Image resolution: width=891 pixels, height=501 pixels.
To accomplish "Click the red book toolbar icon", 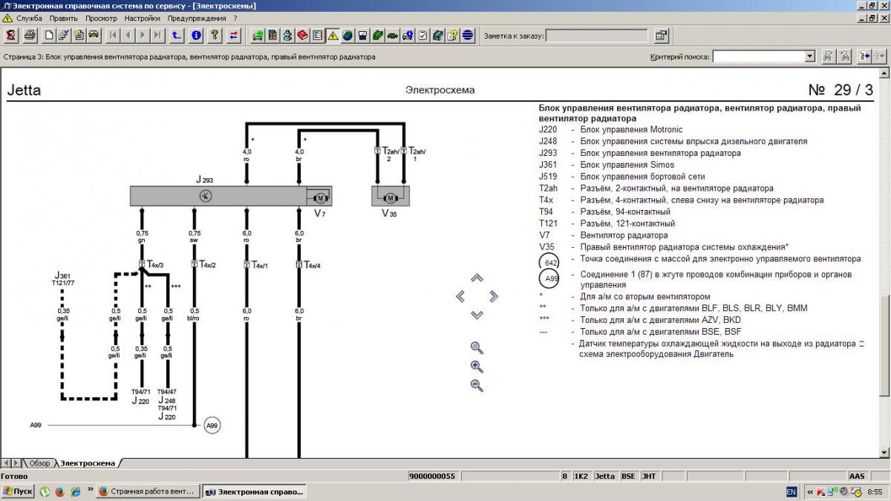I will [x=302, y=35].
